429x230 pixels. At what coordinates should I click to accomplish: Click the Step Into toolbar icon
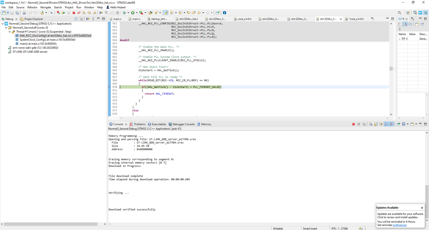pos(84,13)
